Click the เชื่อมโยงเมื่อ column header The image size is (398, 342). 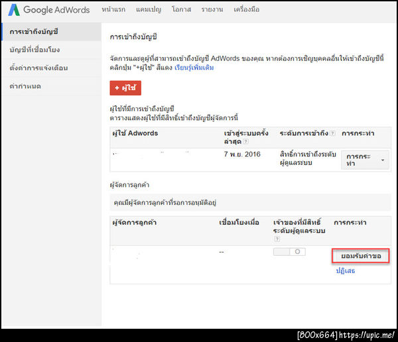pos(239,223)
